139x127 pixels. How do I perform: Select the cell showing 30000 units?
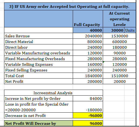tap(114, 30)
